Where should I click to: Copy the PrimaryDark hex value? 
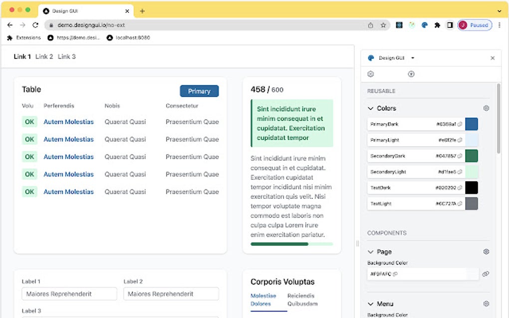[x=460, y=124]
